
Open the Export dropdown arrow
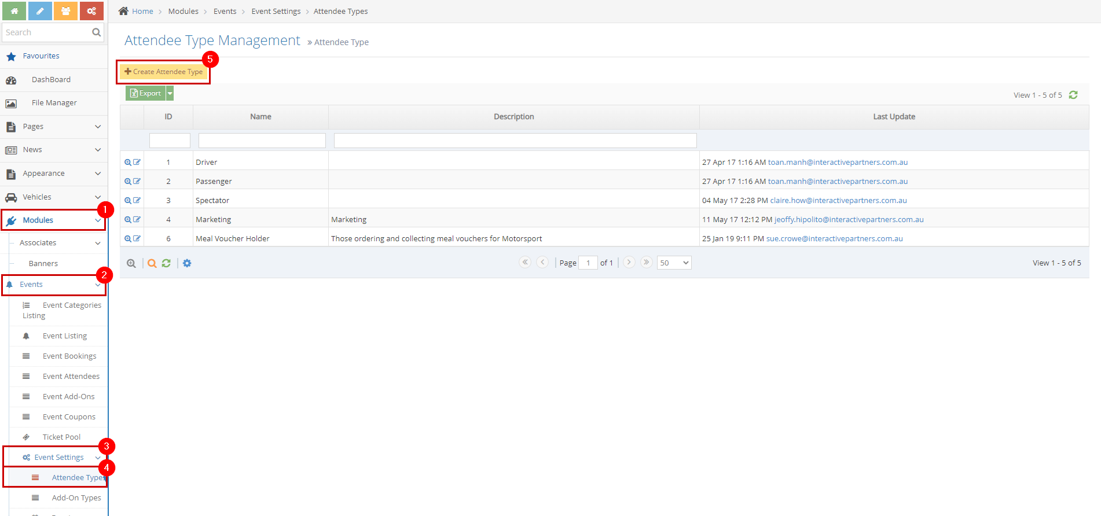pos(170,93)
